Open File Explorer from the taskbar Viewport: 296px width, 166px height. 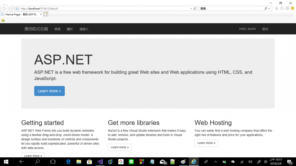[x=79, y=162]
